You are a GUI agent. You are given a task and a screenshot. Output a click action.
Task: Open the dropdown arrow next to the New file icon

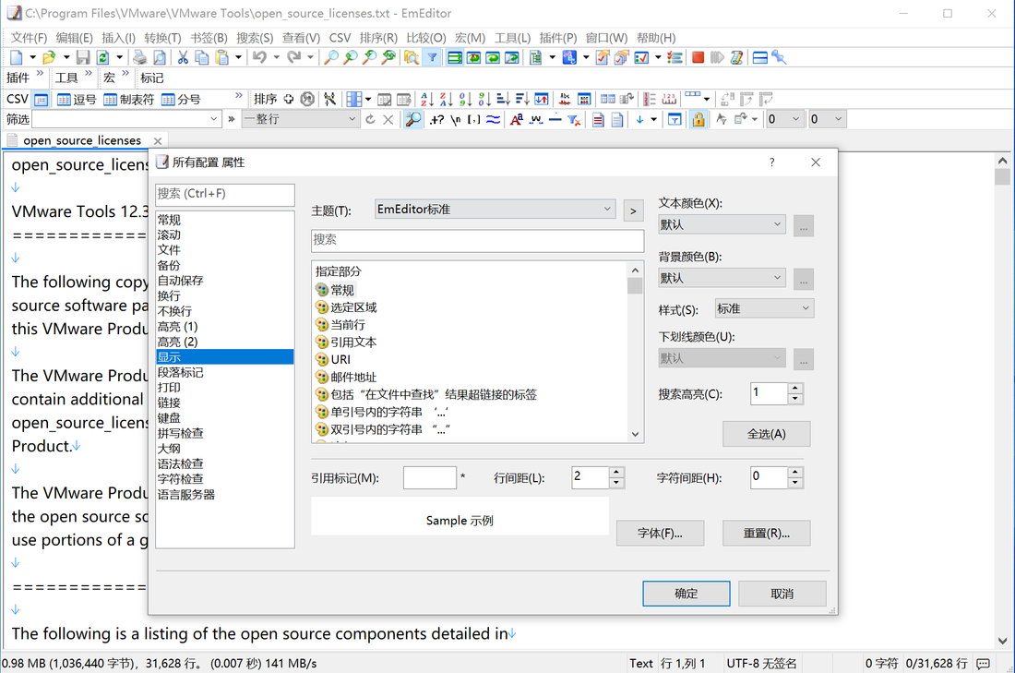tap(32, 57)
